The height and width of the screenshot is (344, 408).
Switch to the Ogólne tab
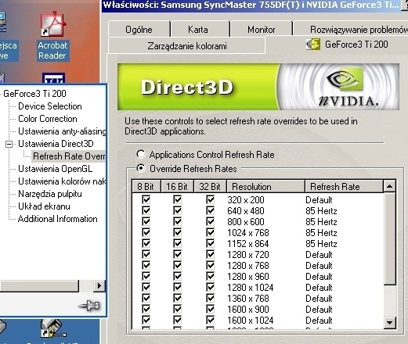pos(139,30)
